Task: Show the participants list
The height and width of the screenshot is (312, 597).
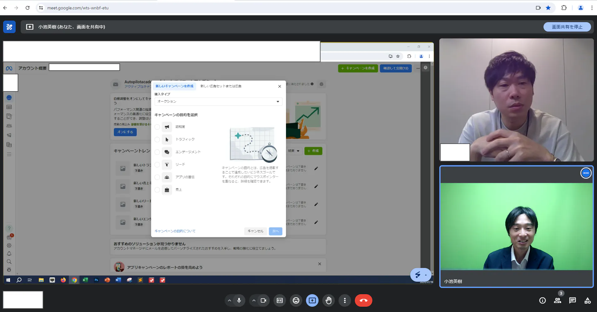Action: (557, 300)
